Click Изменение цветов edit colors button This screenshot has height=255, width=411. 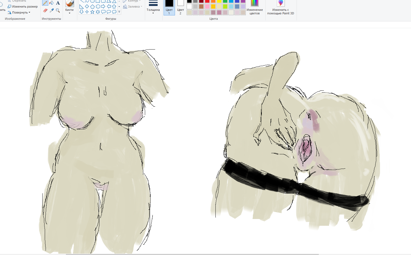click(254, 7)
